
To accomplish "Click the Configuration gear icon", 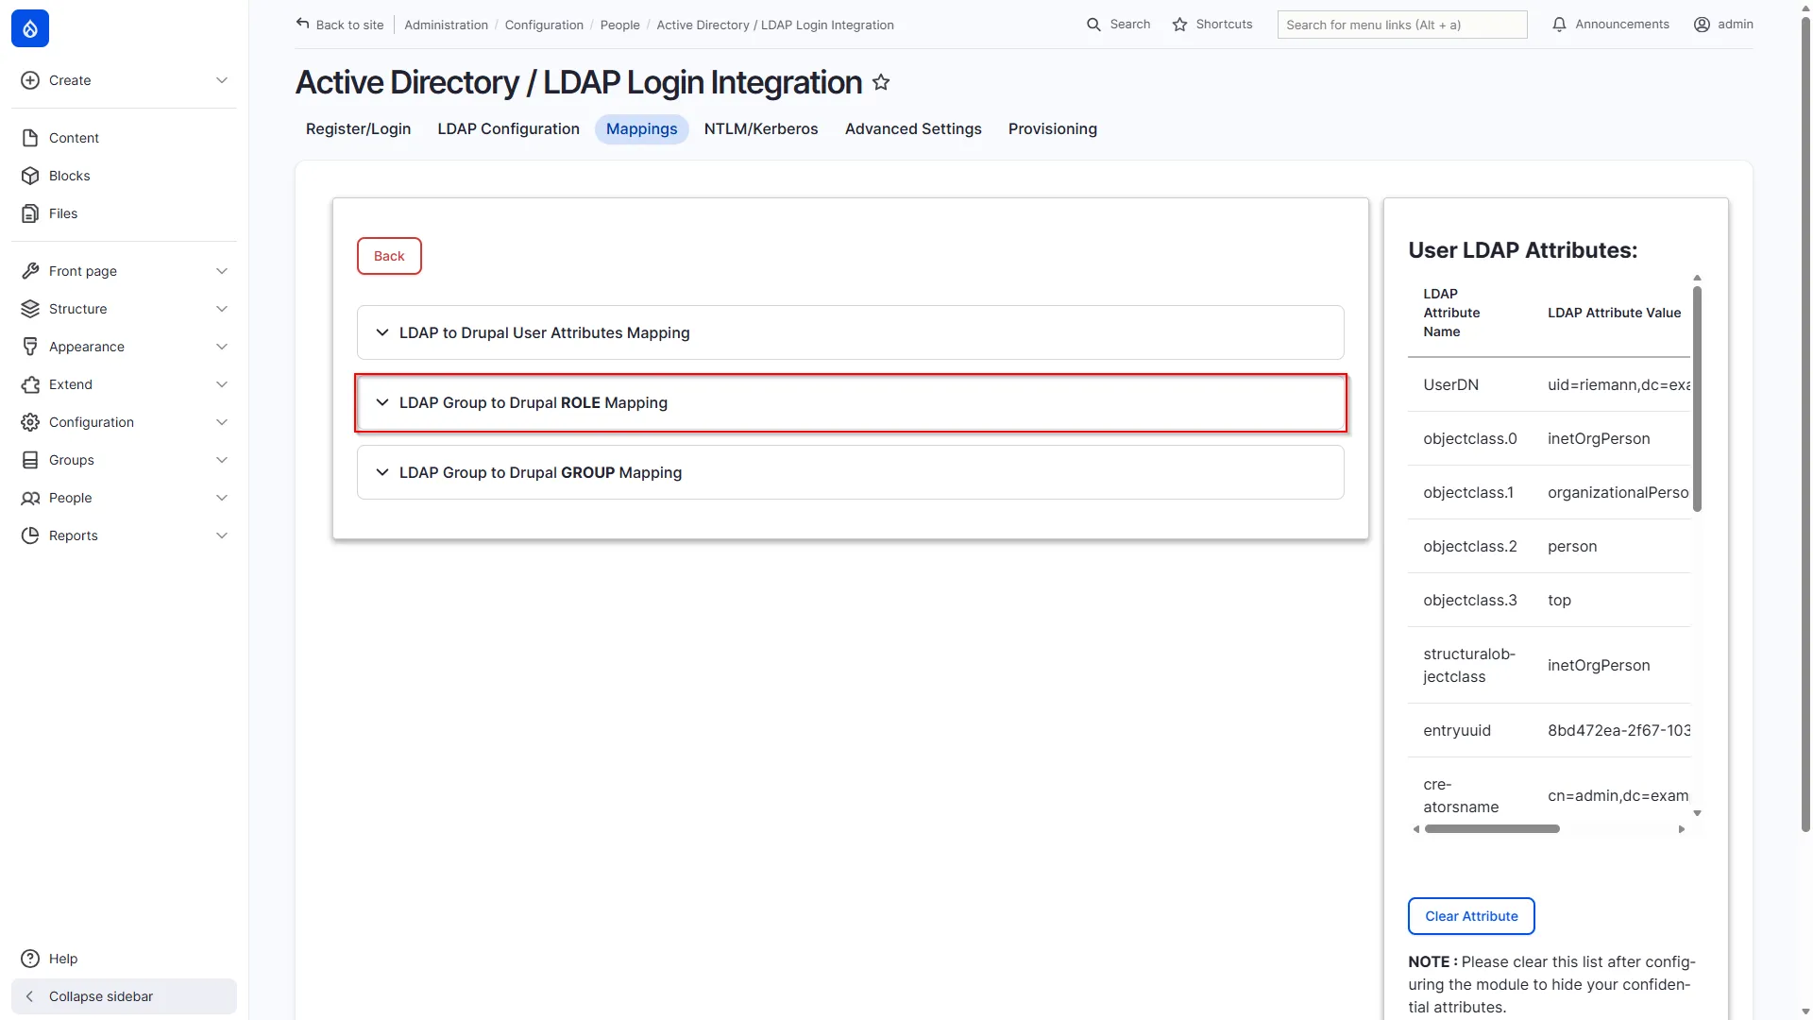I will 30,422.
